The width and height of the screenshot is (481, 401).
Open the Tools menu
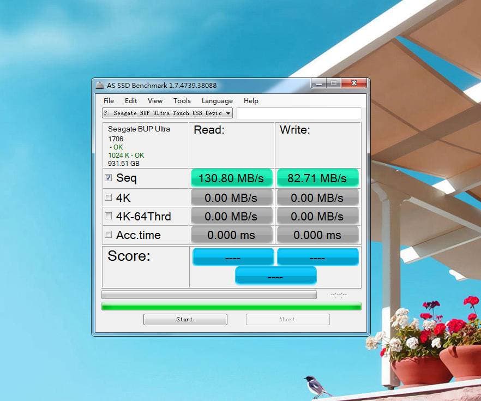[x=182, y=101]
